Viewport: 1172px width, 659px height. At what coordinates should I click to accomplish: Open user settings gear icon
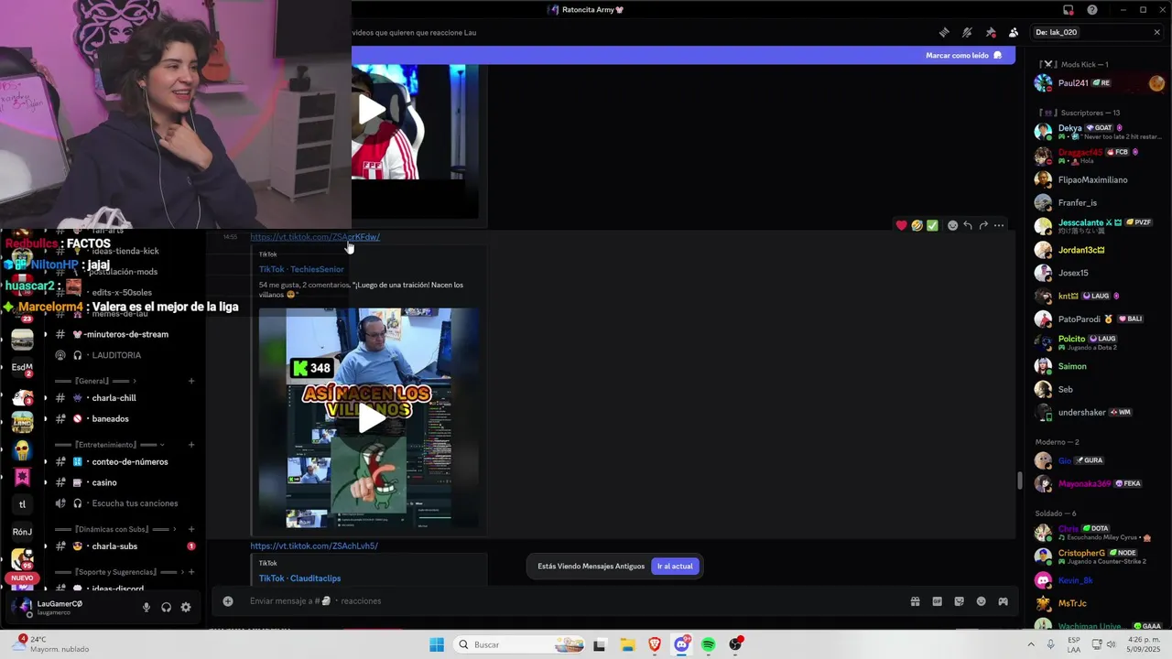[186, 607]
